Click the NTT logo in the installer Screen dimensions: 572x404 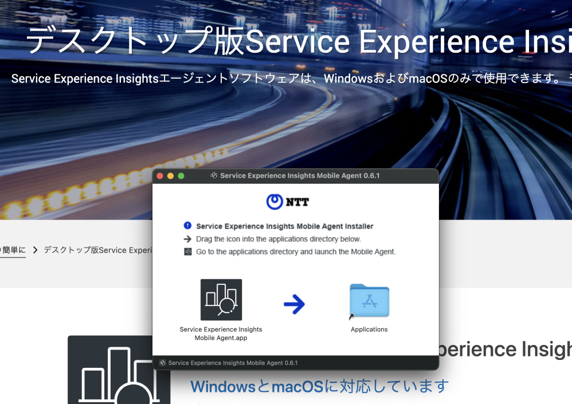(x=288, y=202)
